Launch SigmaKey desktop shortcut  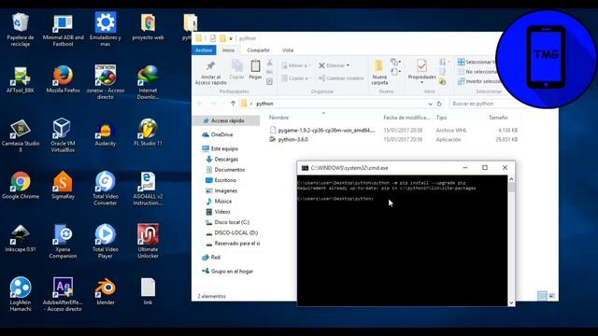coord(63,186)
